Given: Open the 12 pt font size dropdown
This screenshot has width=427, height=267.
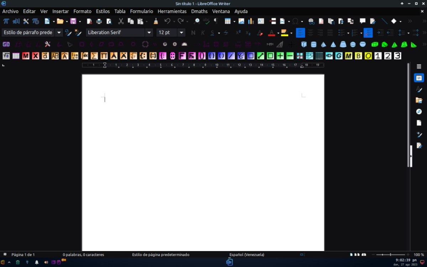Looking at the screenshot, I should pyautogui.click(x=181, y=32).
